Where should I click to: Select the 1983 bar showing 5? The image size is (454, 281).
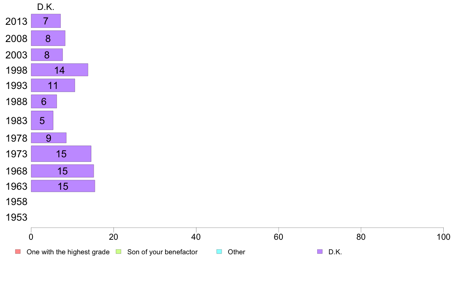coord(42,120)
